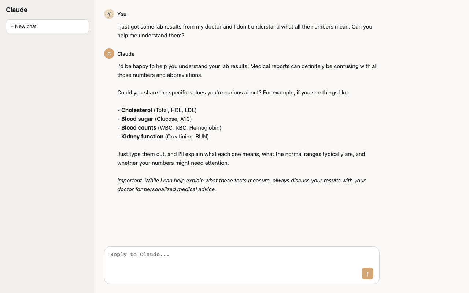
Task: Click the bold 'Kidney function' list entry
Action: (x=142, y=136)
